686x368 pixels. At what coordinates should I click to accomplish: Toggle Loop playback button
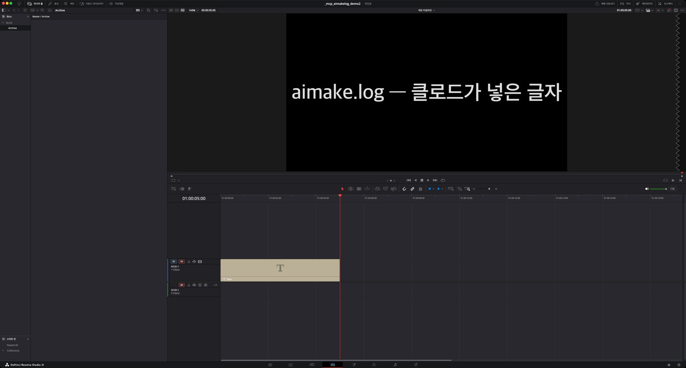coord(443,180)
